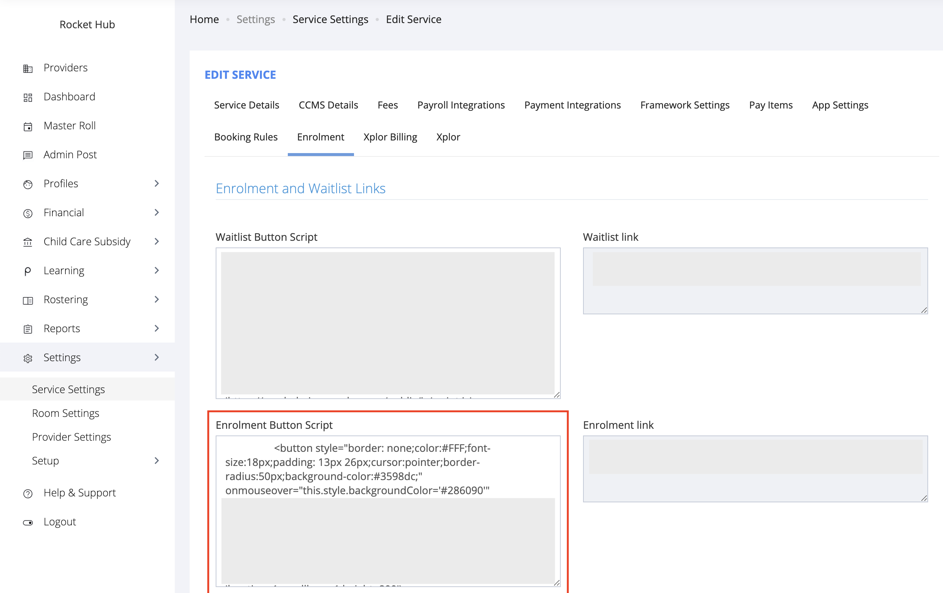Collapse the Settings menu chevron
The width and height of the screenshot is (943, 593).
click(157, 357)
